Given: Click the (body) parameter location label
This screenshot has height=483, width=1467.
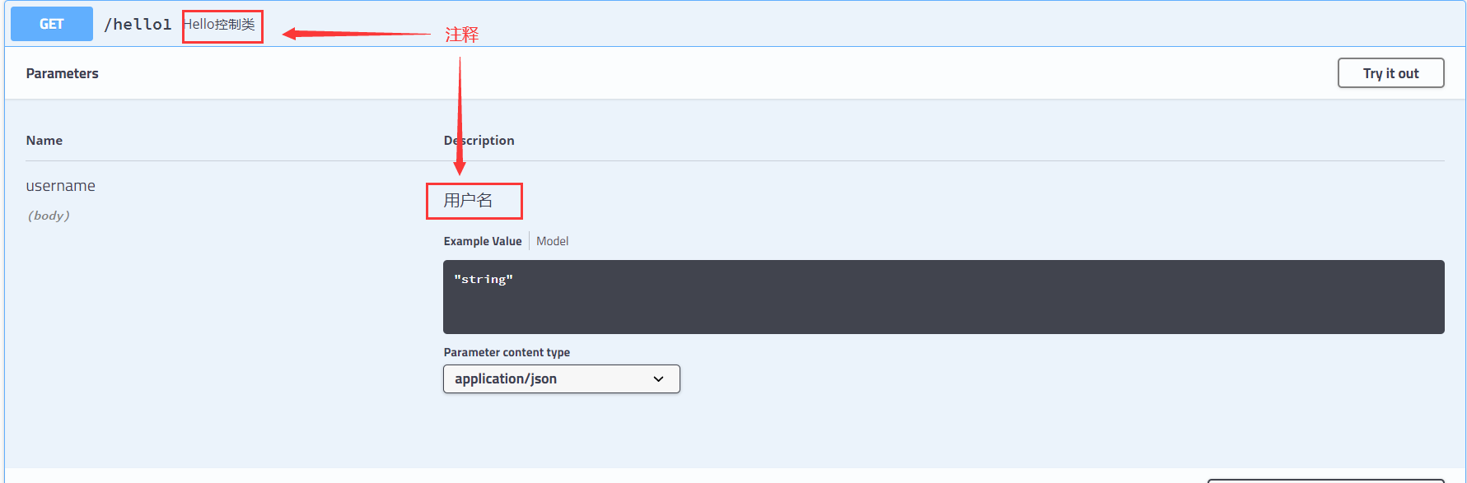Looking at the screenshot, I should (x=49, y=216).
